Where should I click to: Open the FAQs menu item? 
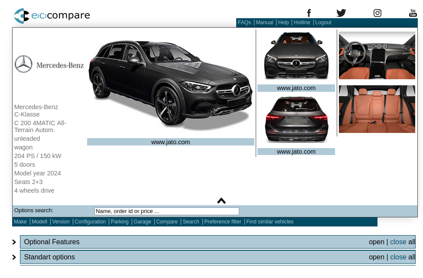244,23
